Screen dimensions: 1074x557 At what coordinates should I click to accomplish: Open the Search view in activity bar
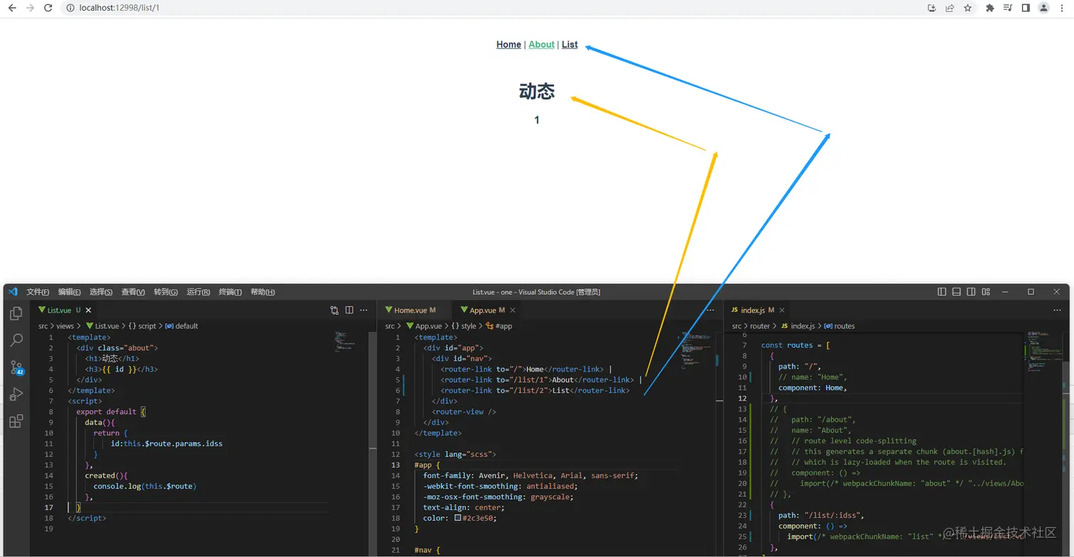pos(16,341)
